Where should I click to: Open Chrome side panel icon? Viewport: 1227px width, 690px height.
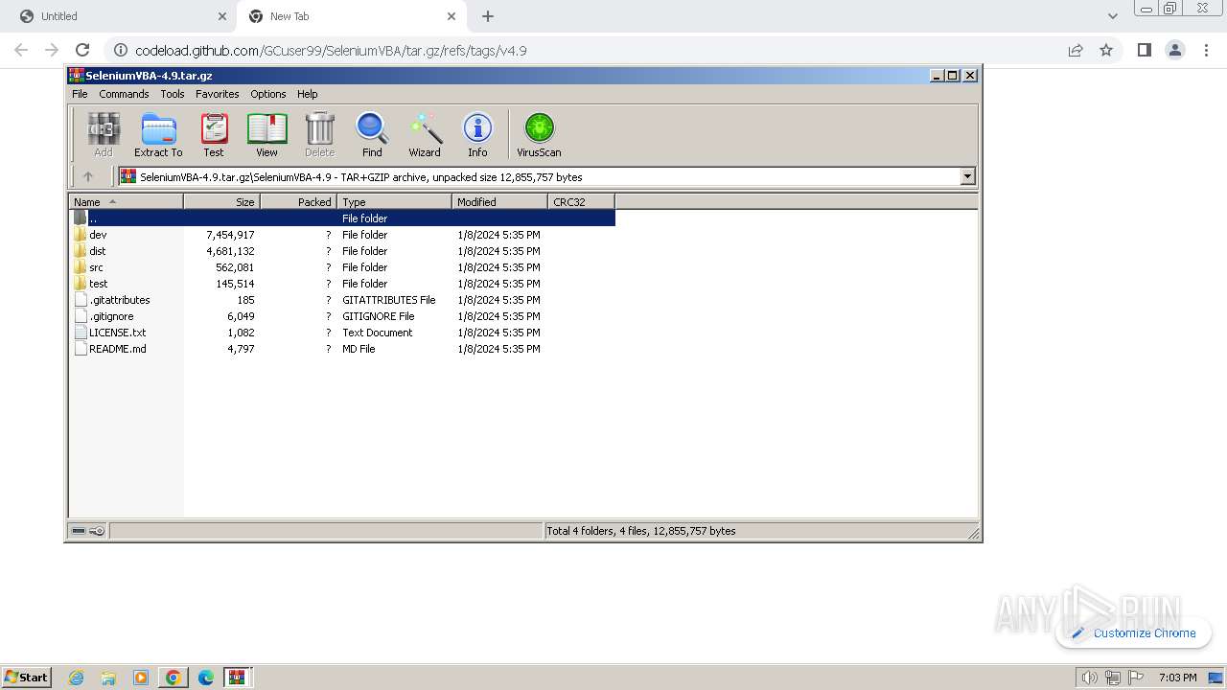click(x=1144, y=50)
